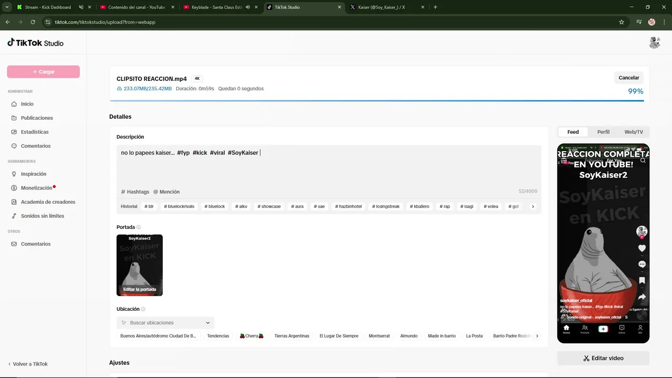The width and height of the screenshot is (672, 378).
Task: Open a new browser tab
Action: [435, 7]
